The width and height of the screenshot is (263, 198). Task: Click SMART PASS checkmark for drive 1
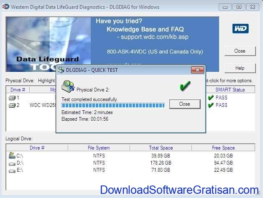211,97
